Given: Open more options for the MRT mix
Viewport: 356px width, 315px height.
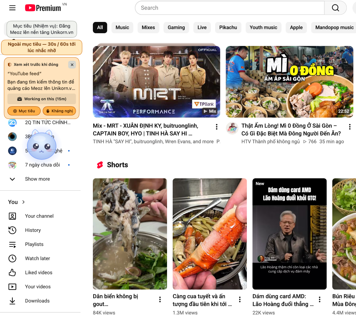Looking at the screenshot, I should click(217, 127).
